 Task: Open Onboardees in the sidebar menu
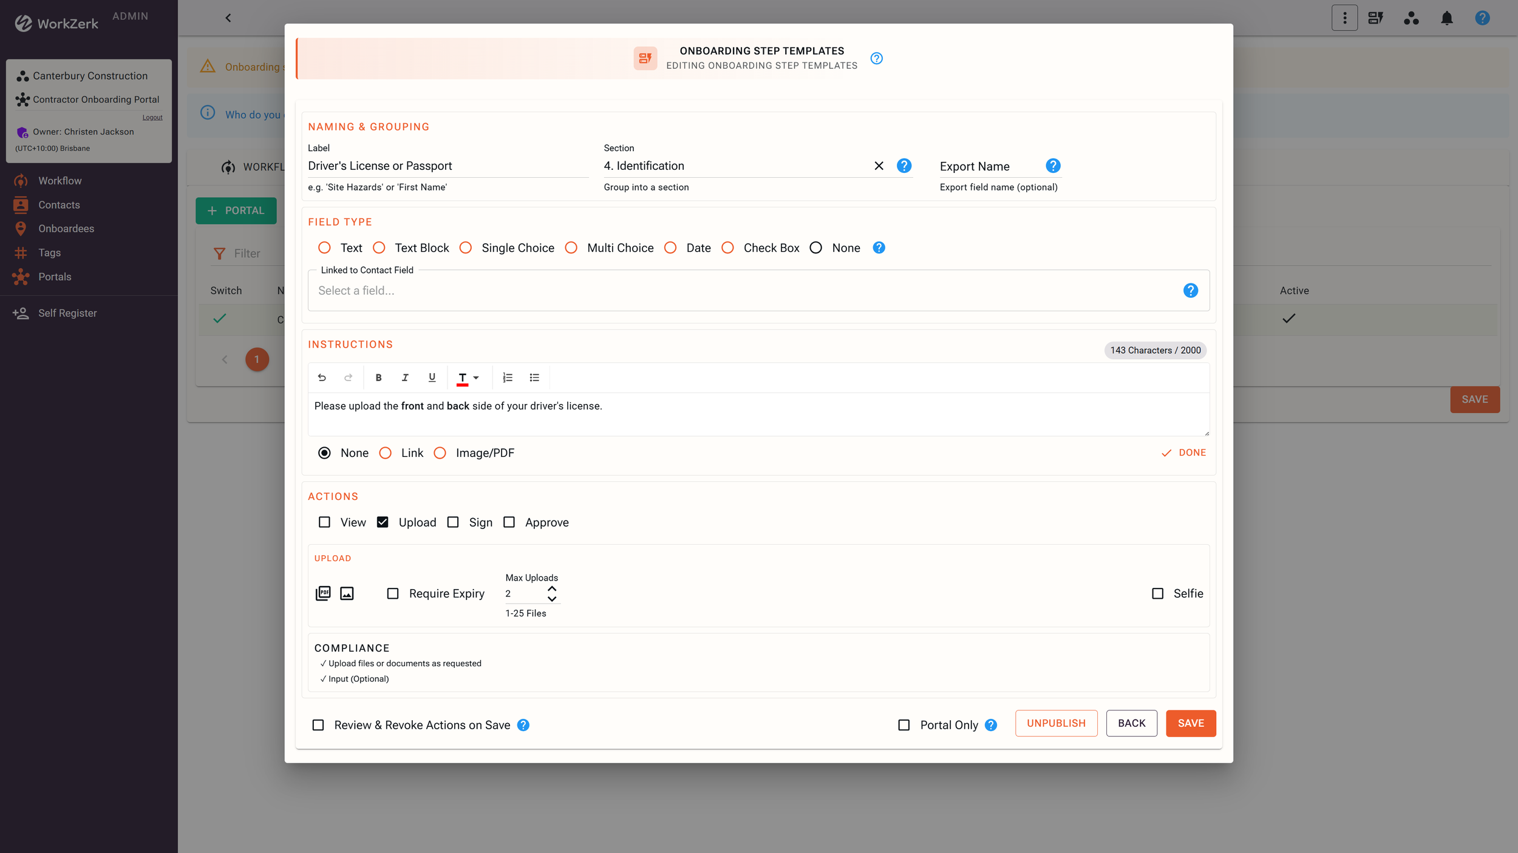pyautogui.click(x=66, y=229)
